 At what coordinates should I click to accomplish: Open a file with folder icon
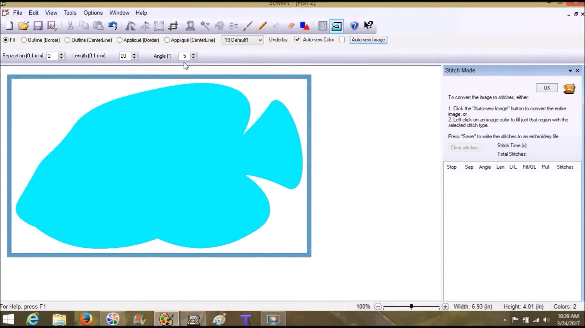23,26
